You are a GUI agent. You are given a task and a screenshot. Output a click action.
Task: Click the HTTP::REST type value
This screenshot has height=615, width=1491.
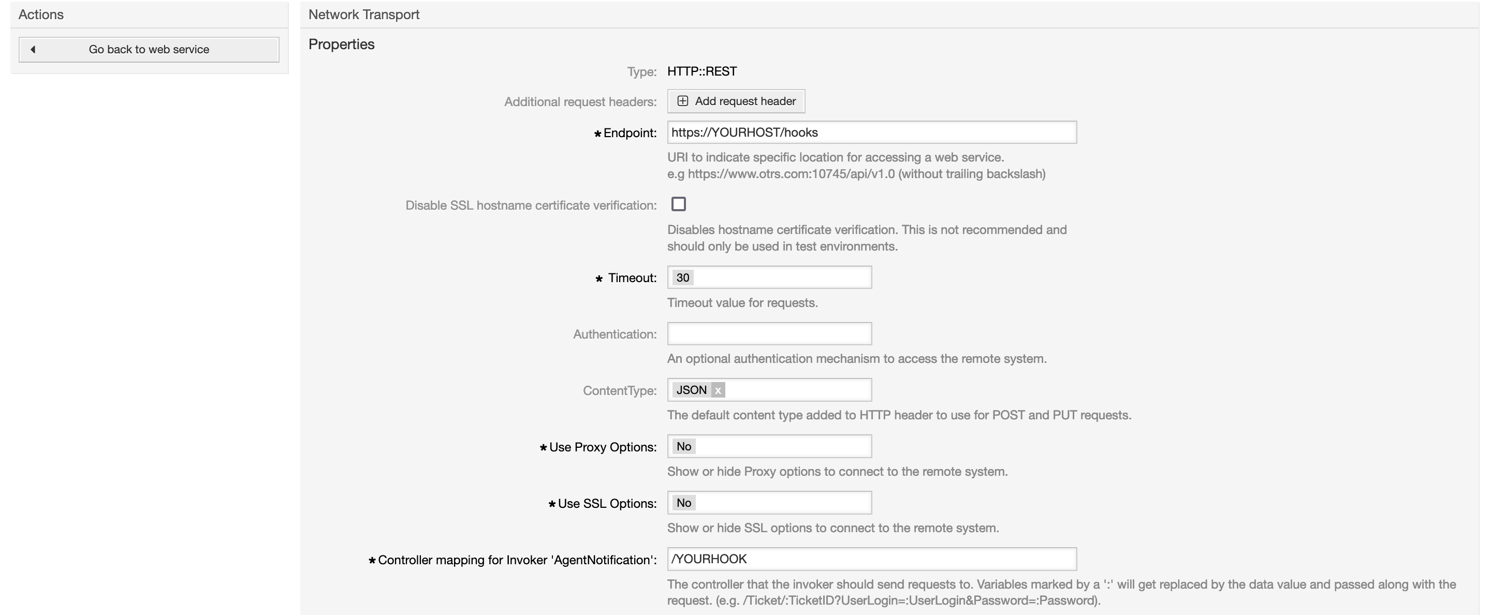click(x=701, y=71)
